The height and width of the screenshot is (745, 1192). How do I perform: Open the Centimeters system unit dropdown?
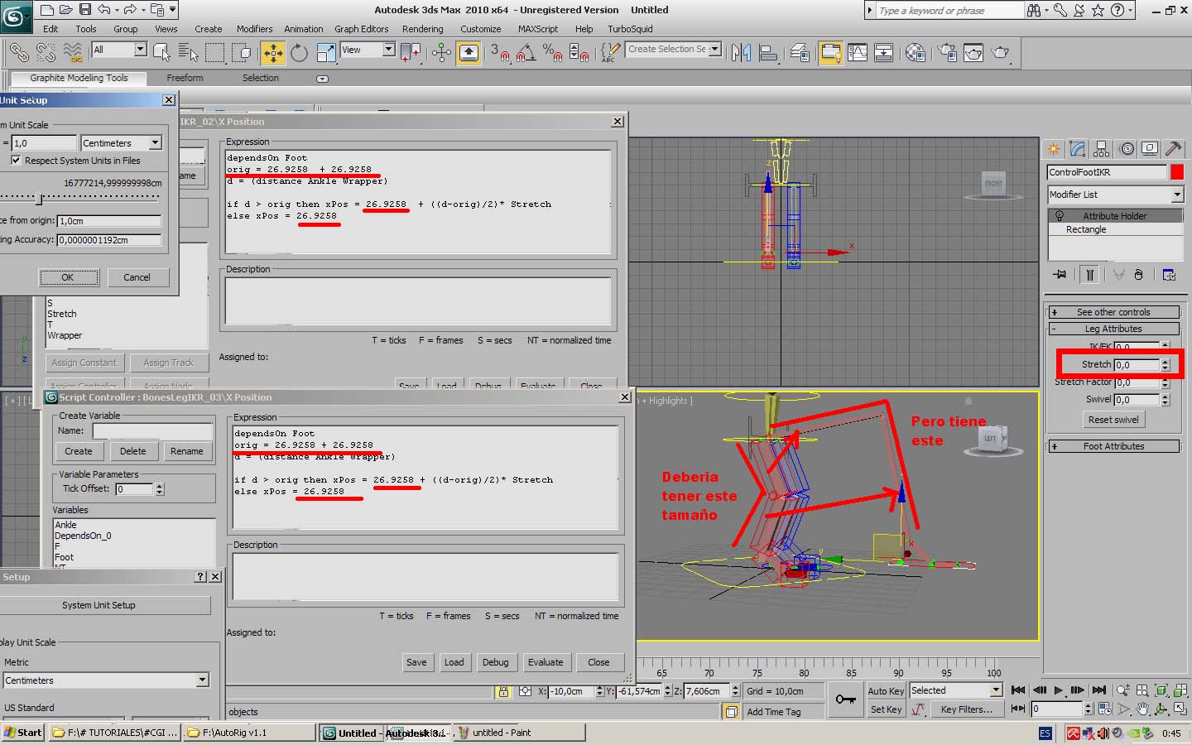coord(121,143)
